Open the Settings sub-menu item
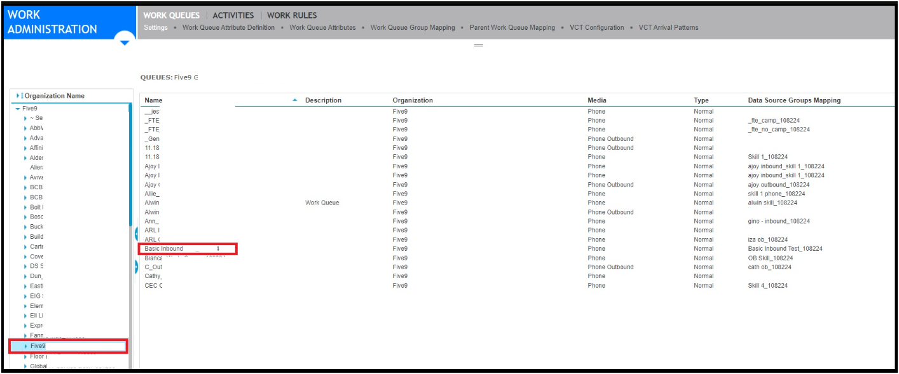Viewport: 899px width, 374px height. [x=156, y=27]
